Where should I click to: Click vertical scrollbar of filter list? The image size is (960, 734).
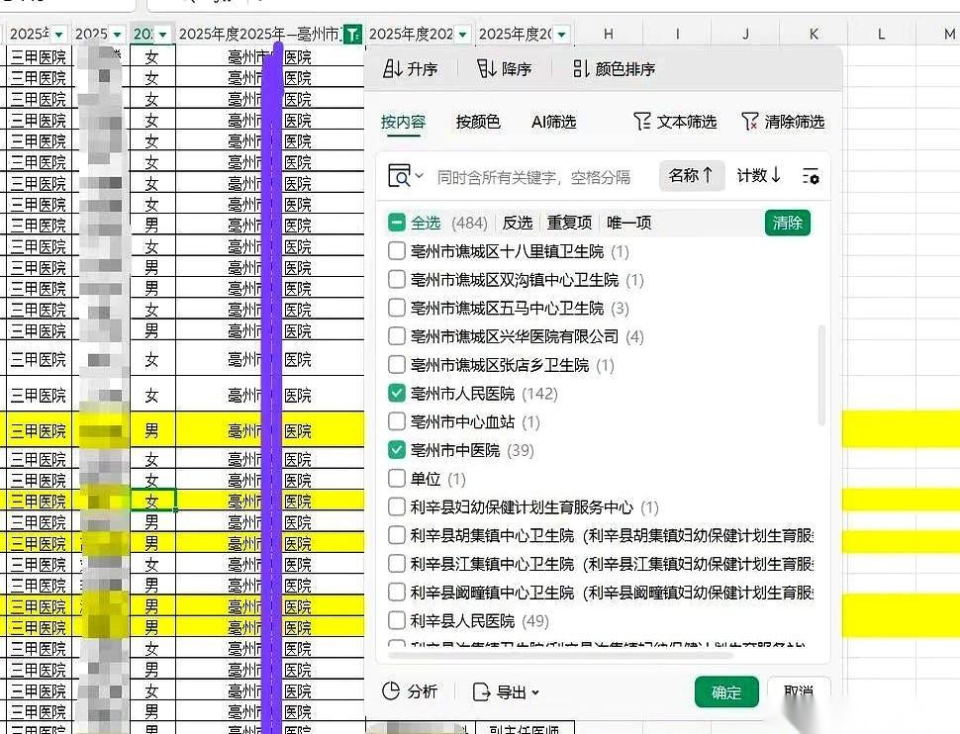(x=821, y=375)
